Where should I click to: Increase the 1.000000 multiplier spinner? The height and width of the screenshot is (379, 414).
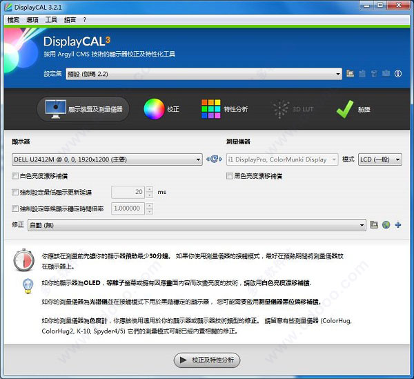150,206
